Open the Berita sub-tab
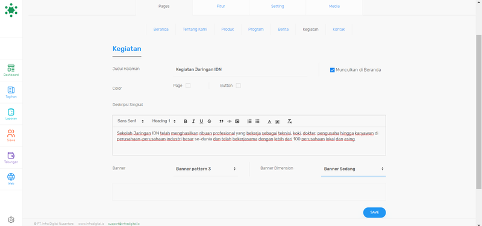Viewport: 482px width, 226px height. tap(283, 30)
